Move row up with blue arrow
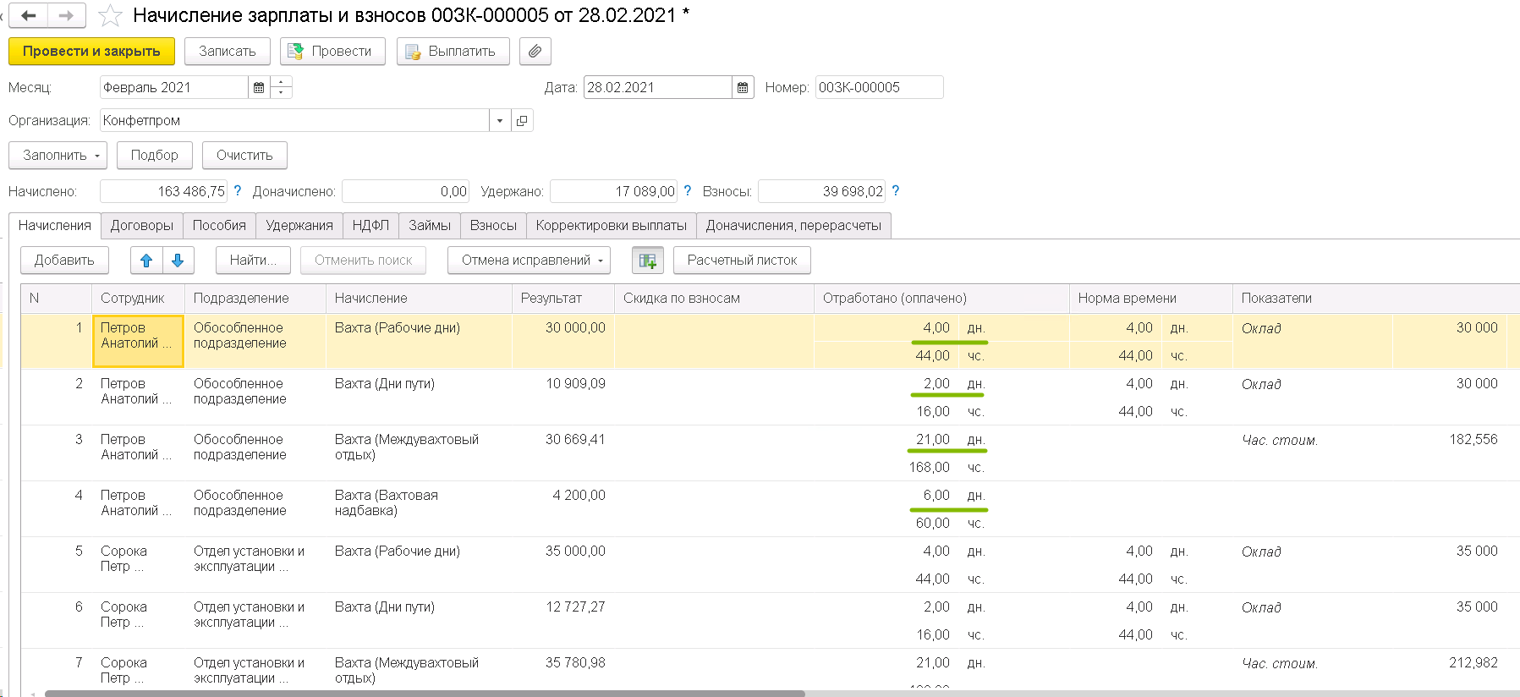1520x697 pixels. tap(146, 261)
